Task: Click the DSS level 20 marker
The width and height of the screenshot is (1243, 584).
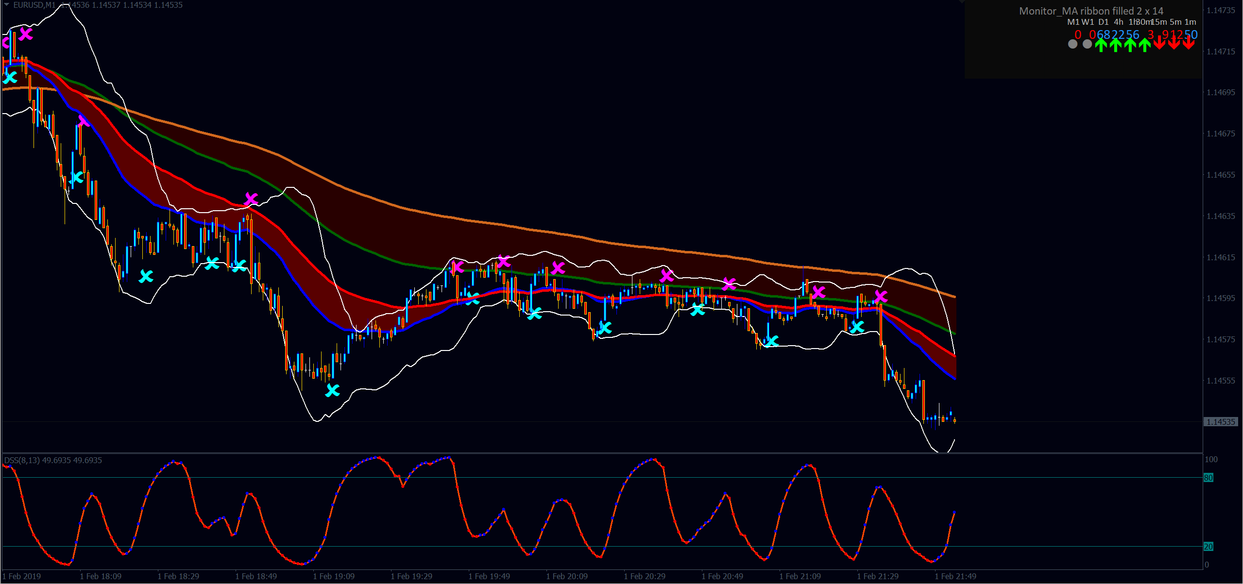Action: click(1208, 547)
